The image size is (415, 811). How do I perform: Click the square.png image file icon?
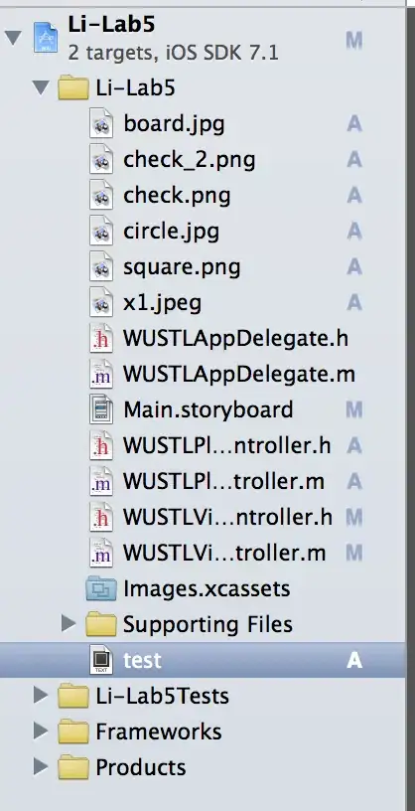pyautogui.click(x=101, y=267)
